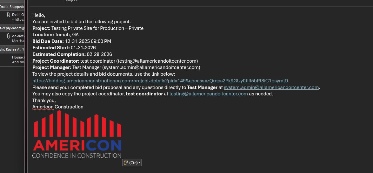
Task: Click the system.admin@allamericandoitcenter.com email link
Action: [271, 87]
